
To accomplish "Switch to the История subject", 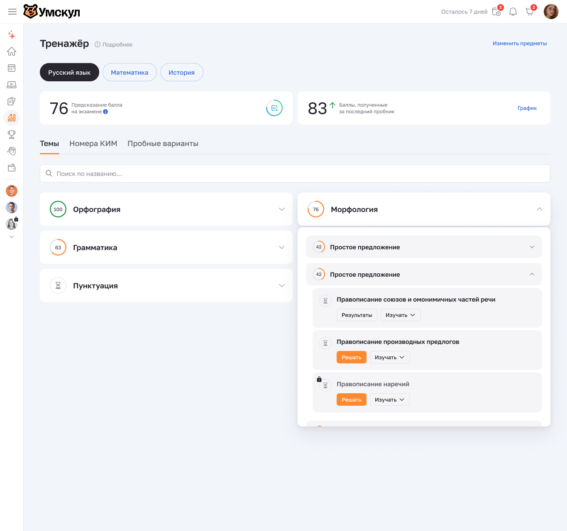I will coord(181,72).
